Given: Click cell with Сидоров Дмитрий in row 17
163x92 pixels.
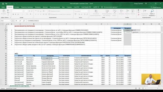Looking at the screenshot, I should tap(50, 62).
